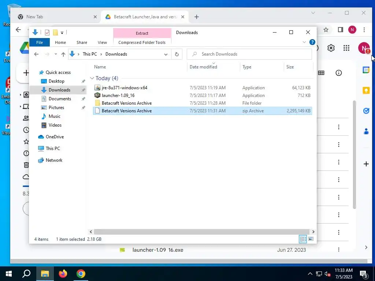
Task: Open more actions for launcher-1.09_16.exe
Action: point(339,250)
